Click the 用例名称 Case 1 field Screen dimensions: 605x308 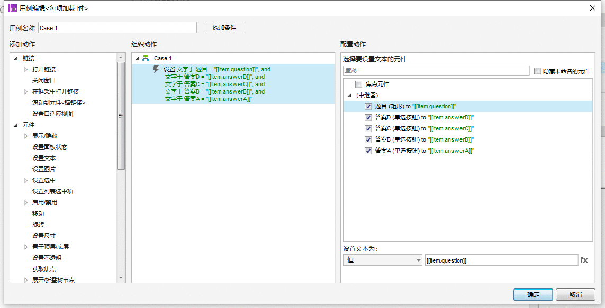(x=118, y=27)
